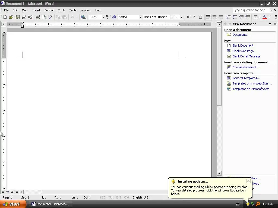The image size is (278, 208).
Task: Toggle TRK track changes in status bar
Action: pyautogui.click(x=111, y=197)
